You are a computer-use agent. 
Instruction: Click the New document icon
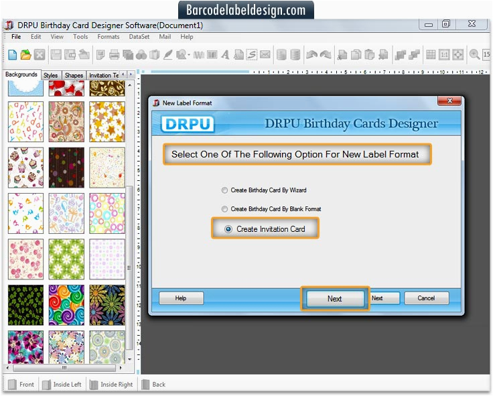12,55
